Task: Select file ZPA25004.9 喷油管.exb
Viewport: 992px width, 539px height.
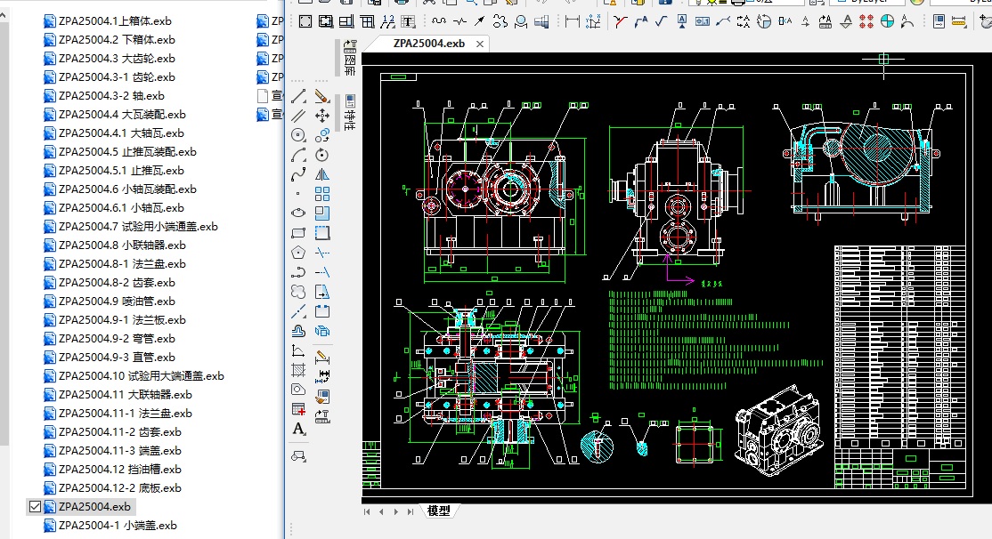Action: click(117, 301)
